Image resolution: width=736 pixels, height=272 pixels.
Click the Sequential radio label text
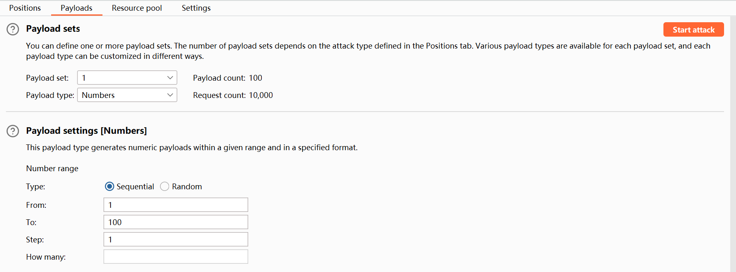tap(135, 187)
